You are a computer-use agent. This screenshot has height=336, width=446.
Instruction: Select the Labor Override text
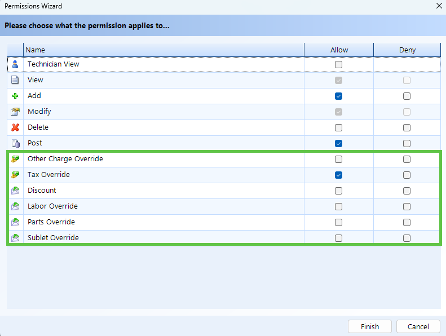pos(52,206)
